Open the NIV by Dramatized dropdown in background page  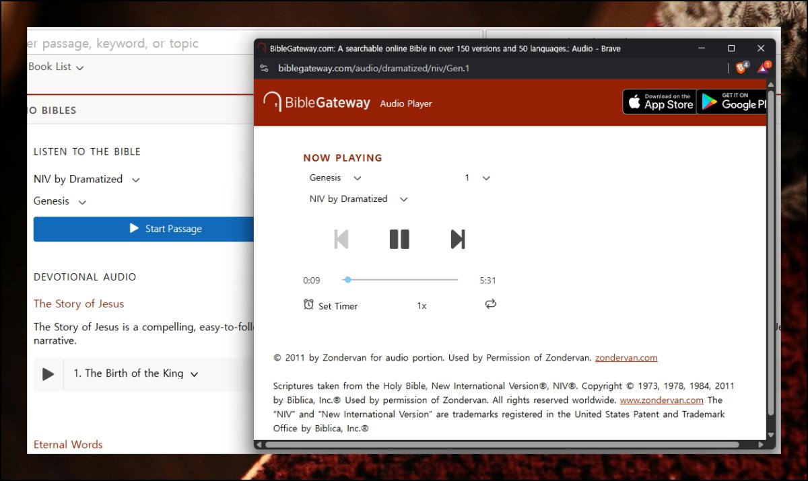pyautogui.click(x=87, y=180)
